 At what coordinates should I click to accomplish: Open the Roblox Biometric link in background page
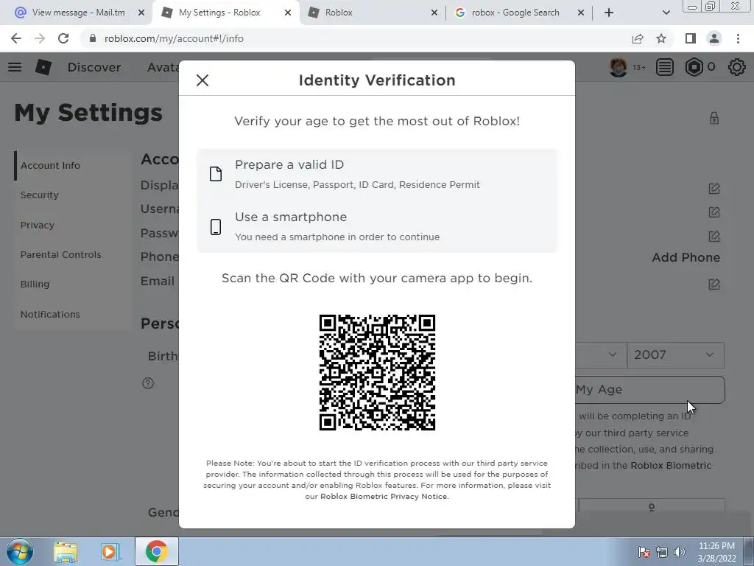coord(671,466)
